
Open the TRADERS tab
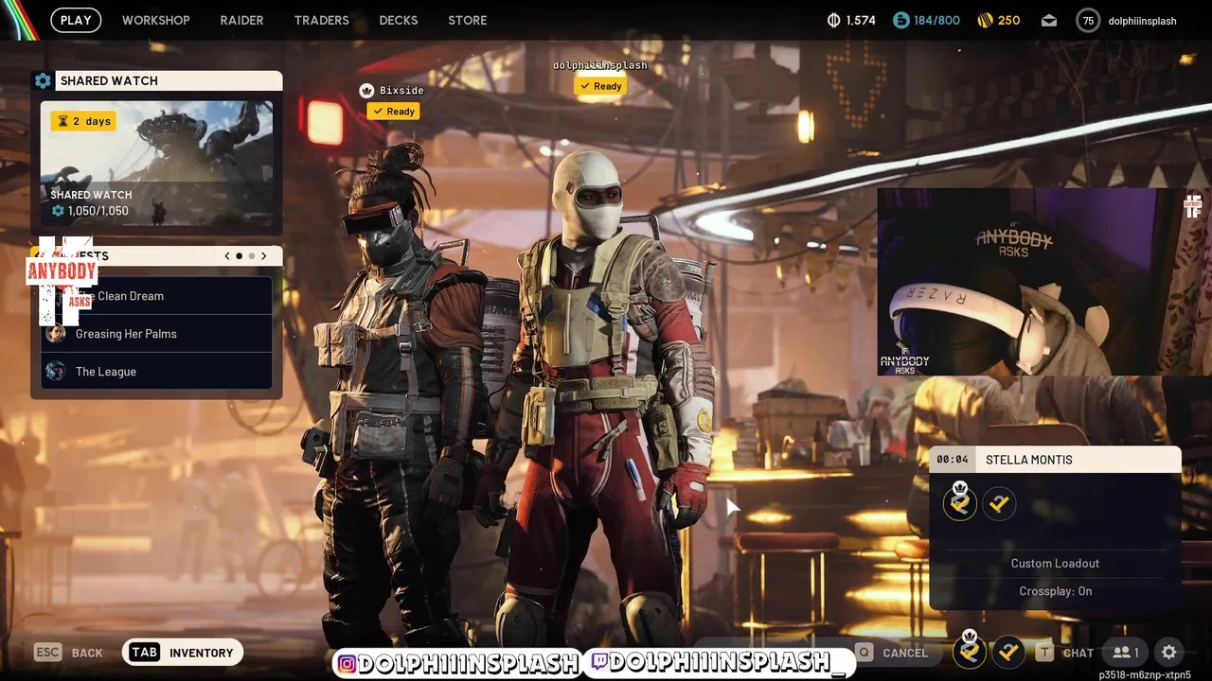pos(321,20)
